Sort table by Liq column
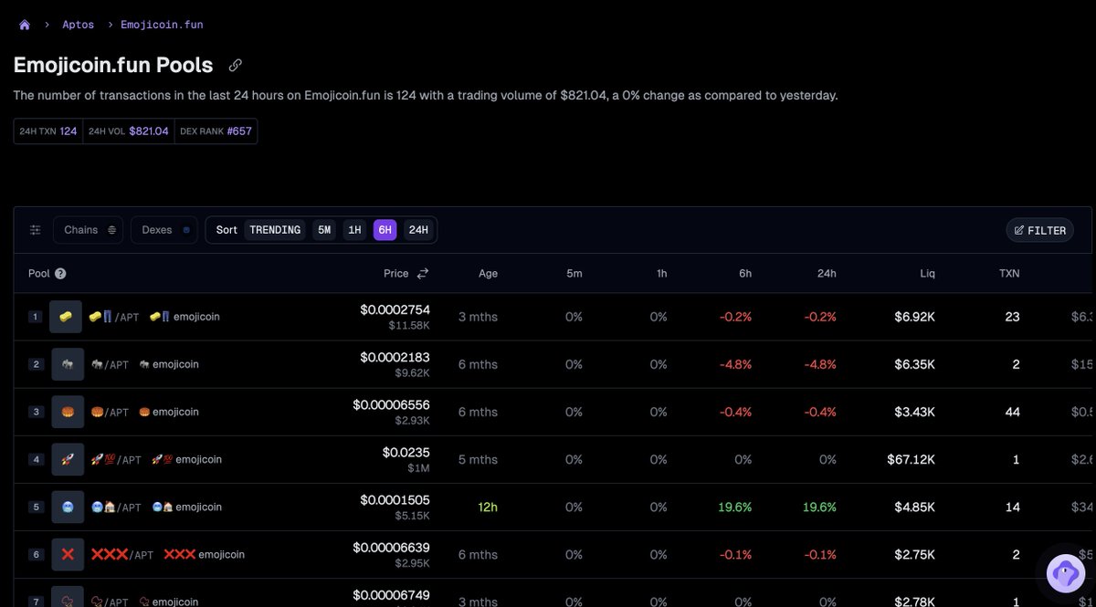This screenshot has width=1096, height=607. click(x=928, y=273)
